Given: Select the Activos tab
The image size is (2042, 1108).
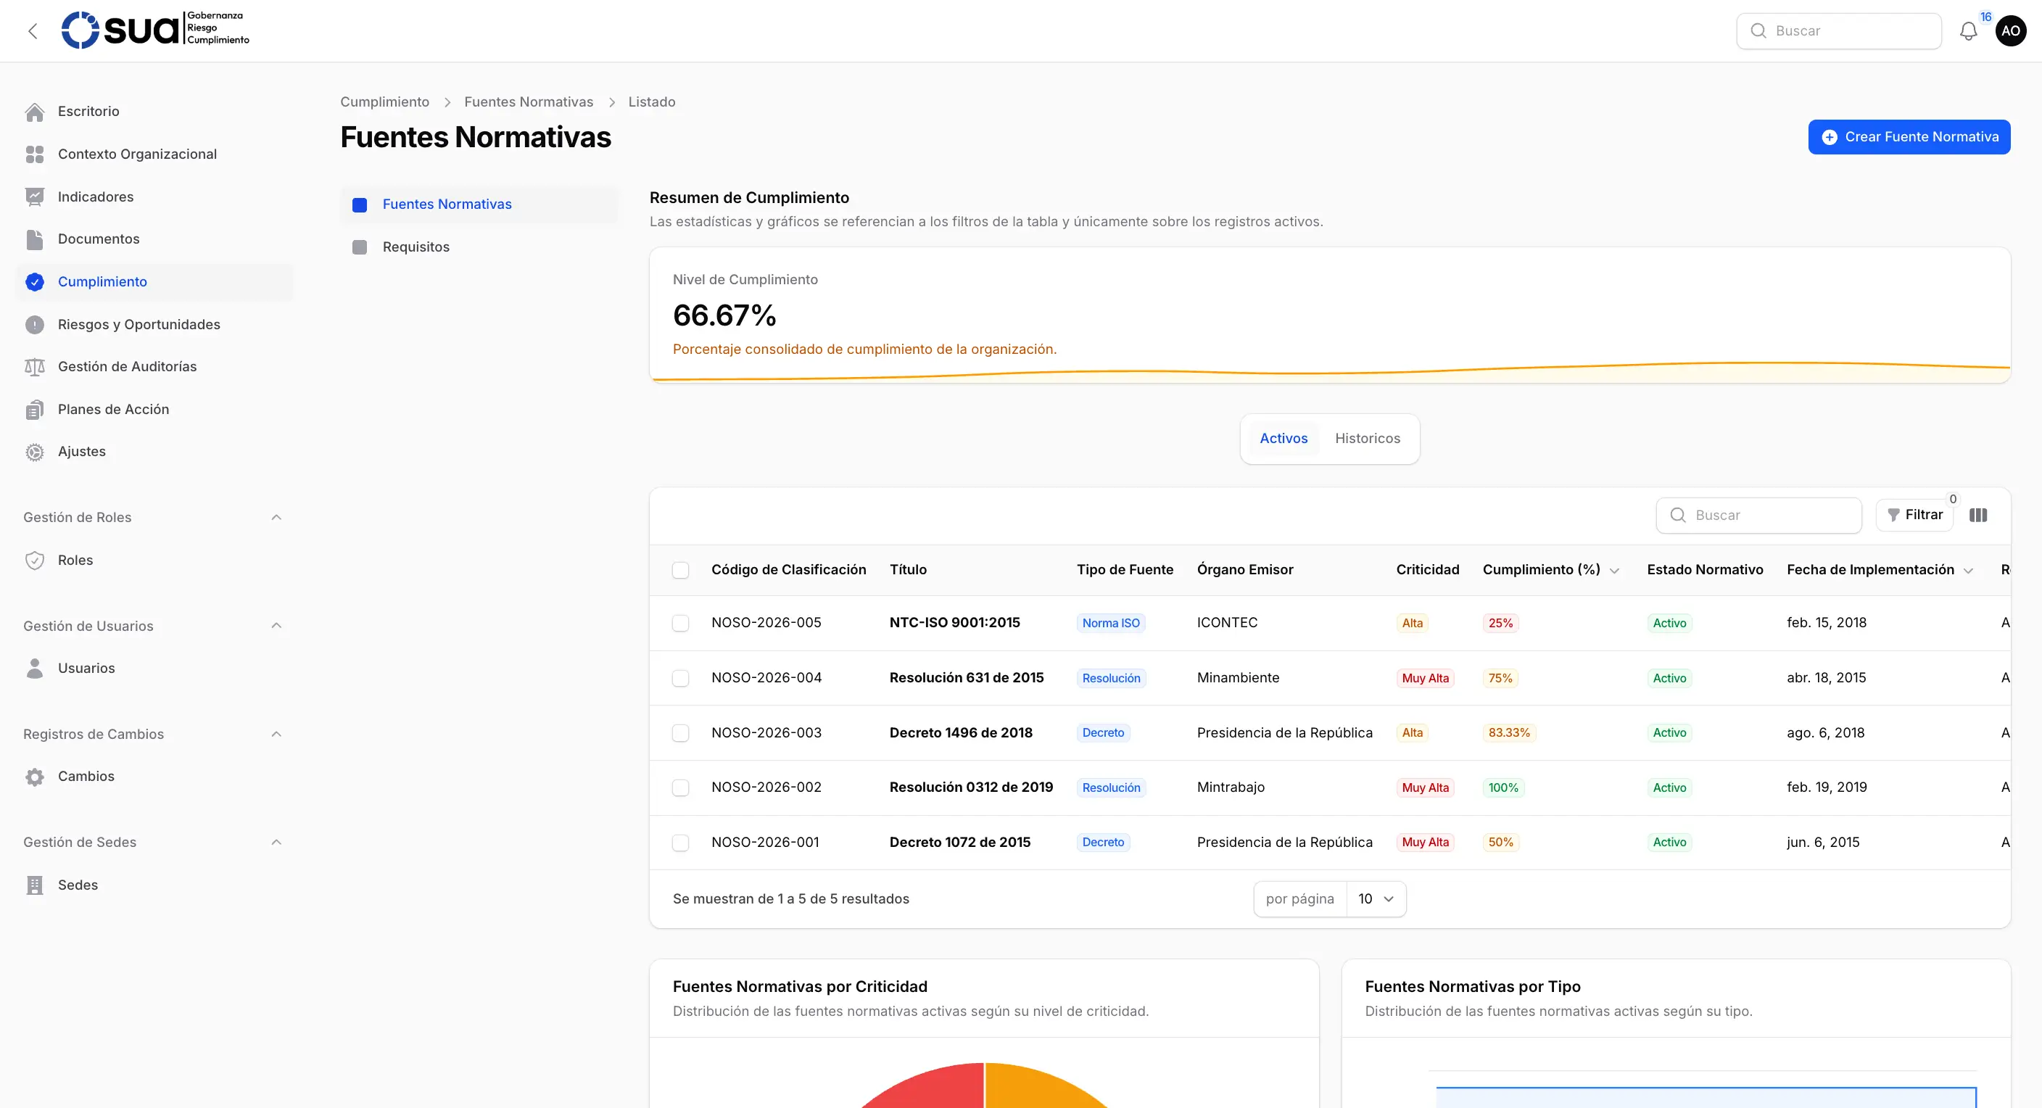Looking at the screenshot, I should [x=1284, y=438].
